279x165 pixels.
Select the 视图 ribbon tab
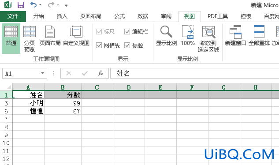[x=190, y=16]
